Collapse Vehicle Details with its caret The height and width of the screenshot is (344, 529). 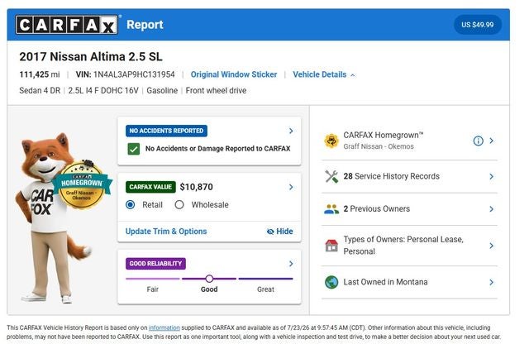(353, 75)
